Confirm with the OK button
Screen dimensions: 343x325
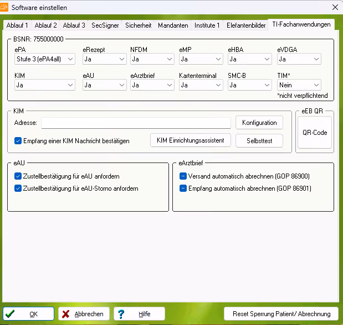[x=28, y=314]
